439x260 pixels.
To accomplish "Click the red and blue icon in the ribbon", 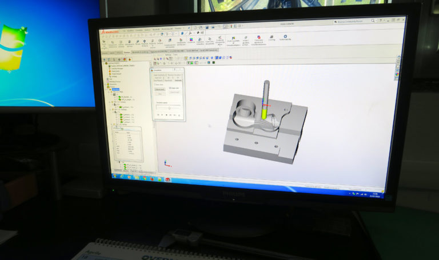I will click(259, 37).
